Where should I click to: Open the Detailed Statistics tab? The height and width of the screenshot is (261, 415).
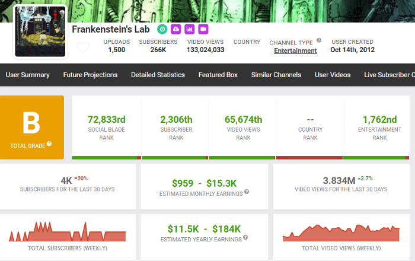click(x=158, y=75)
